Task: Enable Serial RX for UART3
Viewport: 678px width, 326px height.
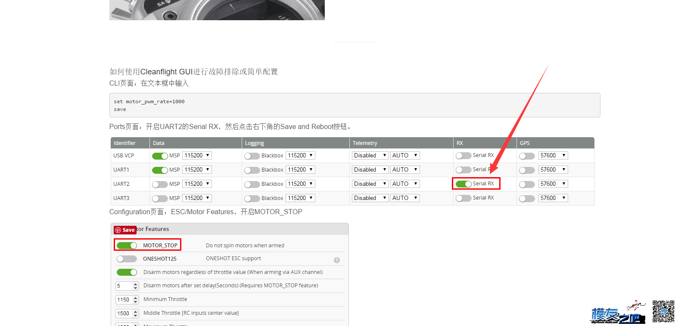Action: tap(463, 198)
